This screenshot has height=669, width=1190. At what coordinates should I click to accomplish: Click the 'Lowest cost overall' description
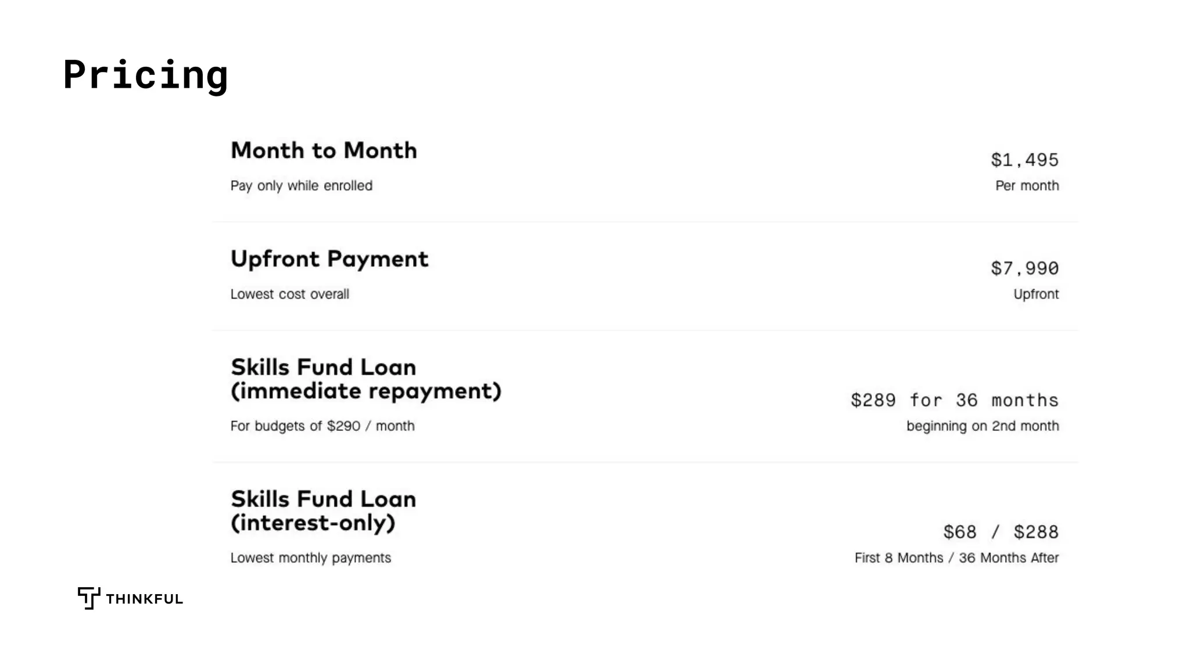[x=289, y=294]
